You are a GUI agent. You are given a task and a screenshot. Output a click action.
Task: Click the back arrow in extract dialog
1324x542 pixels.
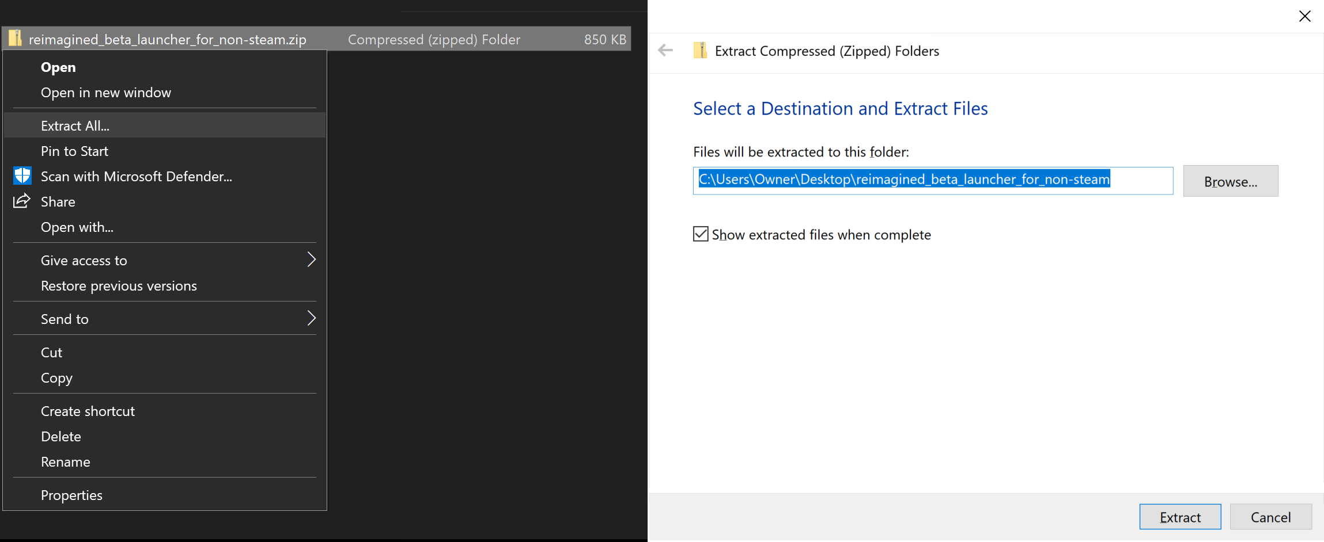point(665,51)
